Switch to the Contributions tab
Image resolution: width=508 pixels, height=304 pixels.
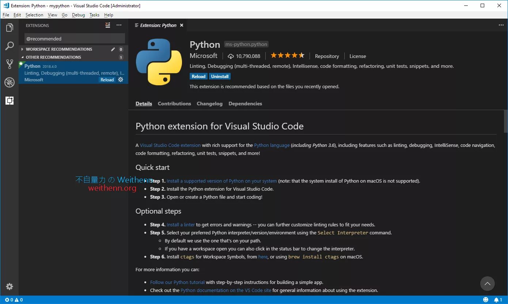tap(174, 104)
